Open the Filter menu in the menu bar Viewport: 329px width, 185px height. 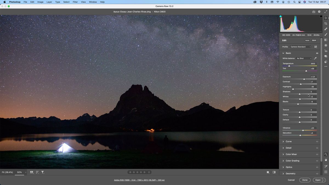(x=75, y=2)
